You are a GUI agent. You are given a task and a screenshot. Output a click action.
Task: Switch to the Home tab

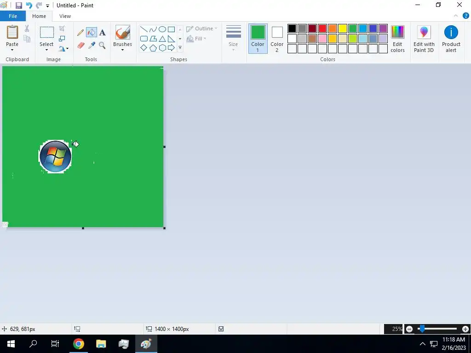[39, 16]
